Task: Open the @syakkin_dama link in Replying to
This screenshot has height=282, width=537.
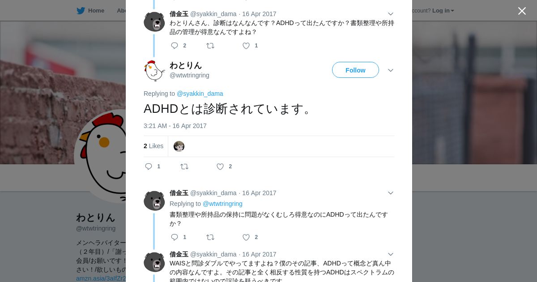Action: pyautogui.click(x=200, y=94)
